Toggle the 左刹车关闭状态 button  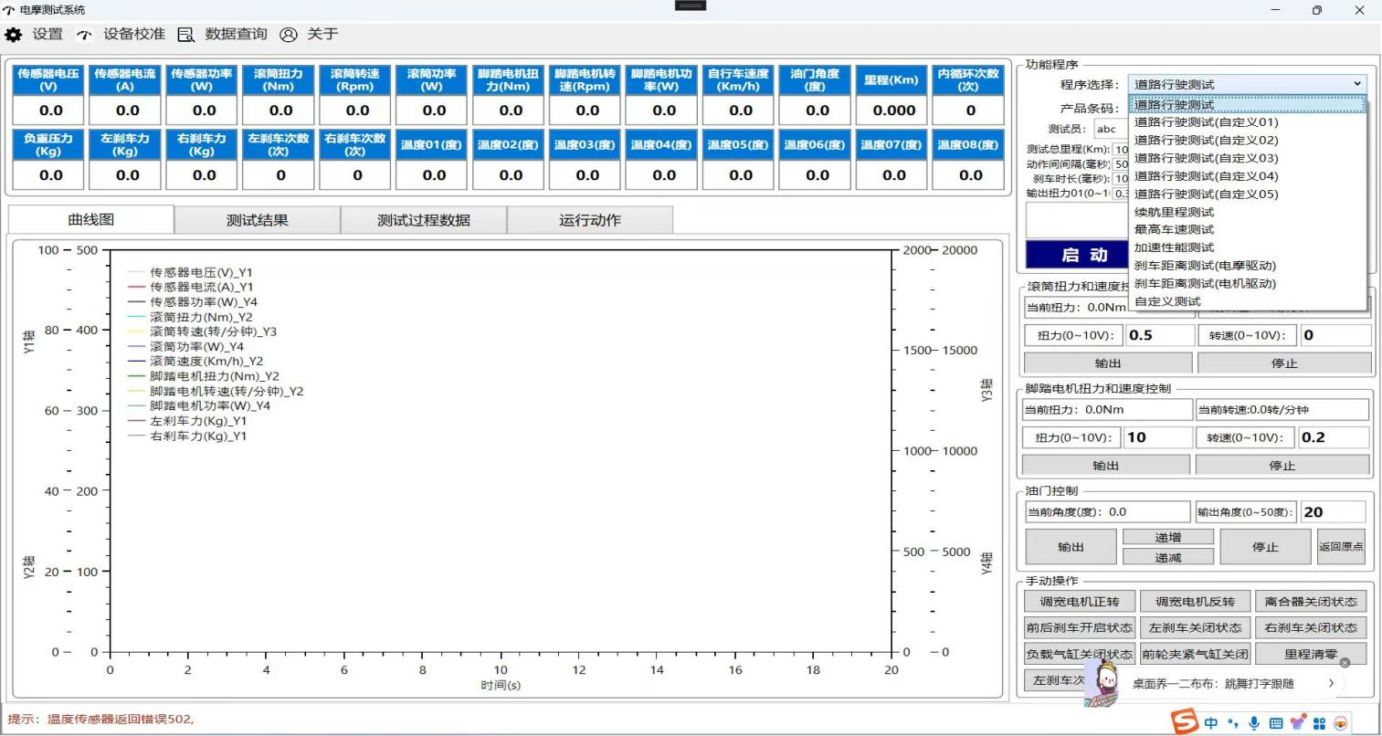coord(1195,628)
